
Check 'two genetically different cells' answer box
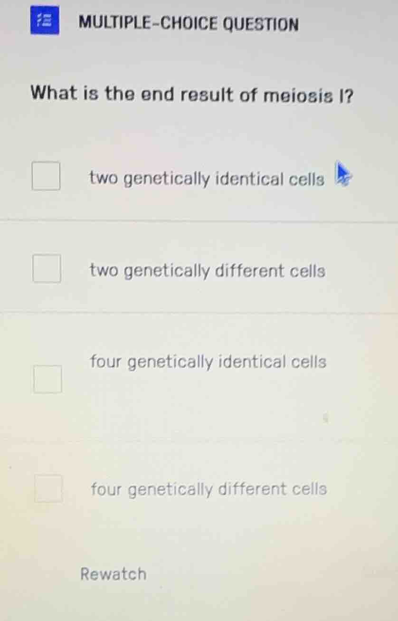click(46, 269)
